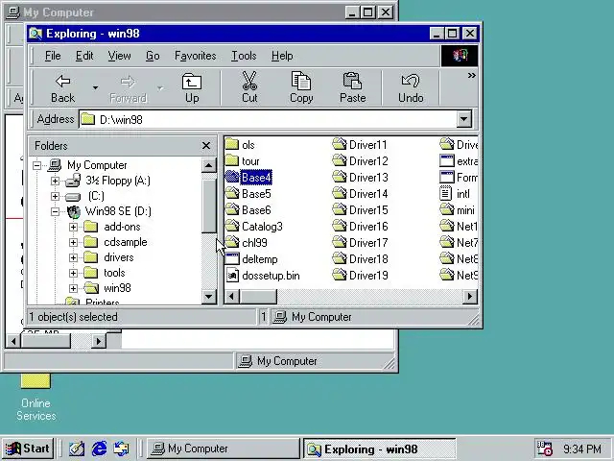Screen dimensions: 614x461
Task: Expand the drivers folder node
Action: coord(73,257)
